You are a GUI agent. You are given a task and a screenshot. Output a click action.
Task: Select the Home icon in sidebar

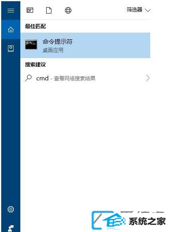pos(11,29)
